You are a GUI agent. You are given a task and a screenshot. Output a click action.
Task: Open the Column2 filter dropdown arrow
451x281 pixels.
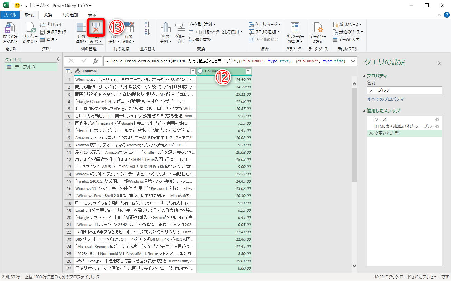tap(248, 71)
